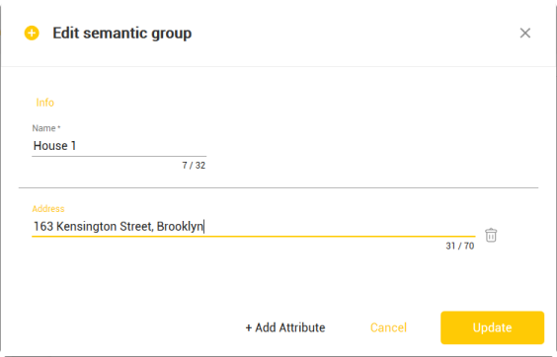Save changes with the Update button

pyautogui.click(x=493, y=327)
